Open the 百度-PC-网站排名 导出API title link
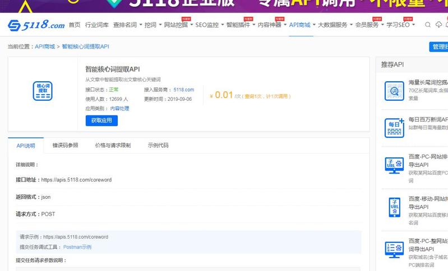 point(428,161)
